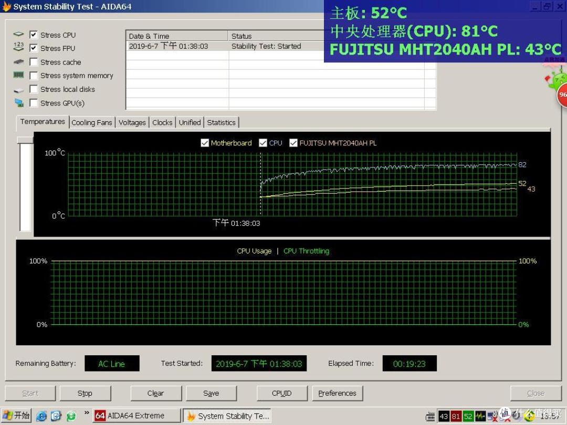Open the CPUID panel button
The height and width of the screenshot is (425, 567).
pyautogui.click(x=282, y=393)
